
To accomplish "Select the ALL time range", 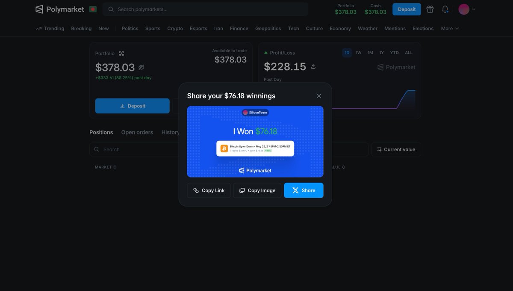I will 409,53.
